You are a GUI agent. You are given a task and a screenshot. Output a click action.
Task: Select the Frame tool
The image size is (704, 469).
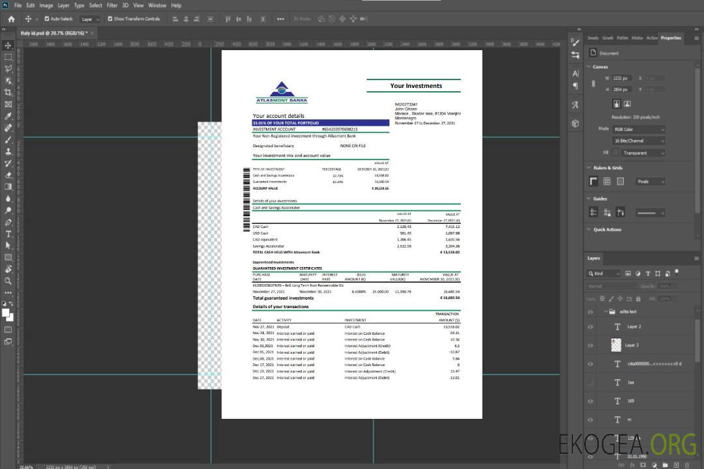tap(8, 104)
